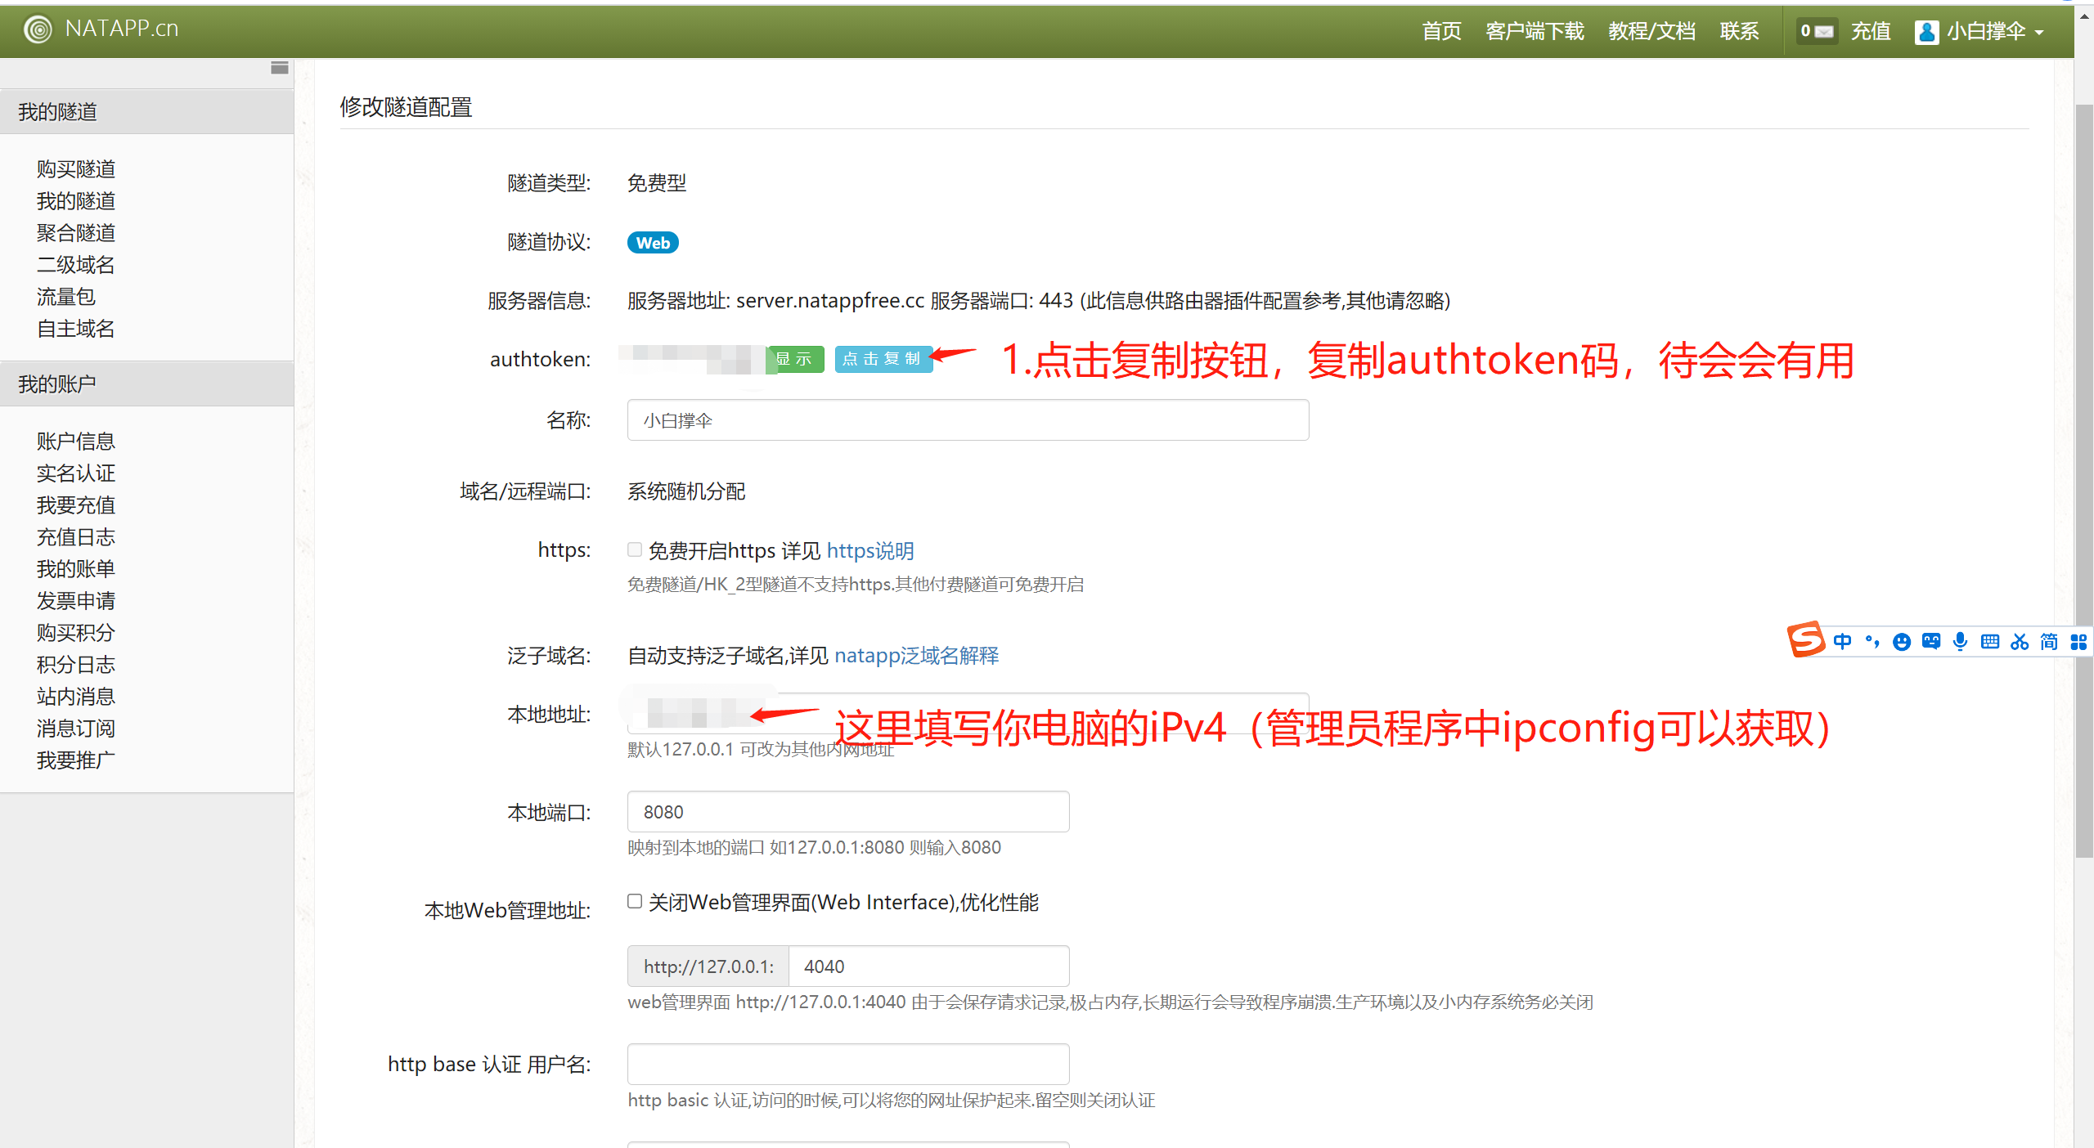Click the blue Web protocol badge
This screenshot has width=2094, height=1148.
pos(653,243)
